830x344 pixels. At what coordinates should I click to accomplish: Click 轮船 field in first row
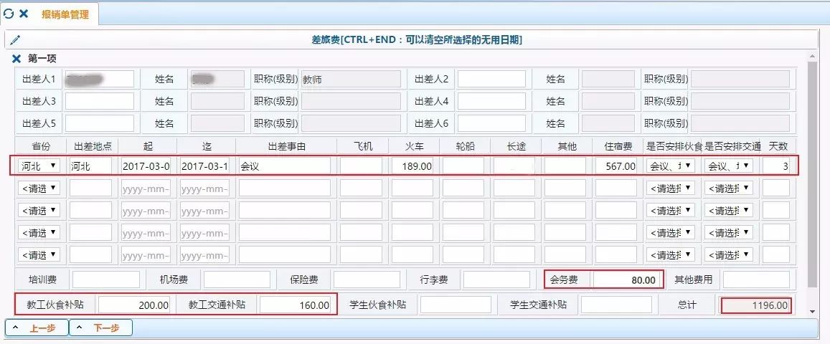463,166
